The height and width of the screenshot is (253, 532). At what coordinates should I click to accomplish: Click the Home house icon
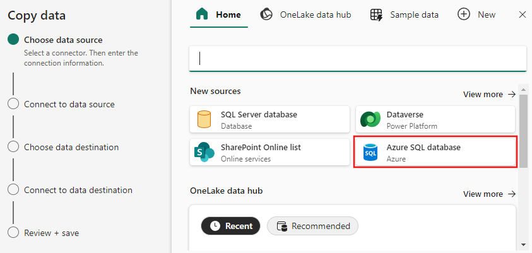[201, 15]
